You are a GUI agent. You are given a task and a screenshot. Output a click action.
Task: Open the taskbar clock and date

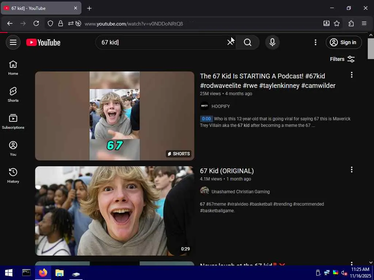click(360, 273)
